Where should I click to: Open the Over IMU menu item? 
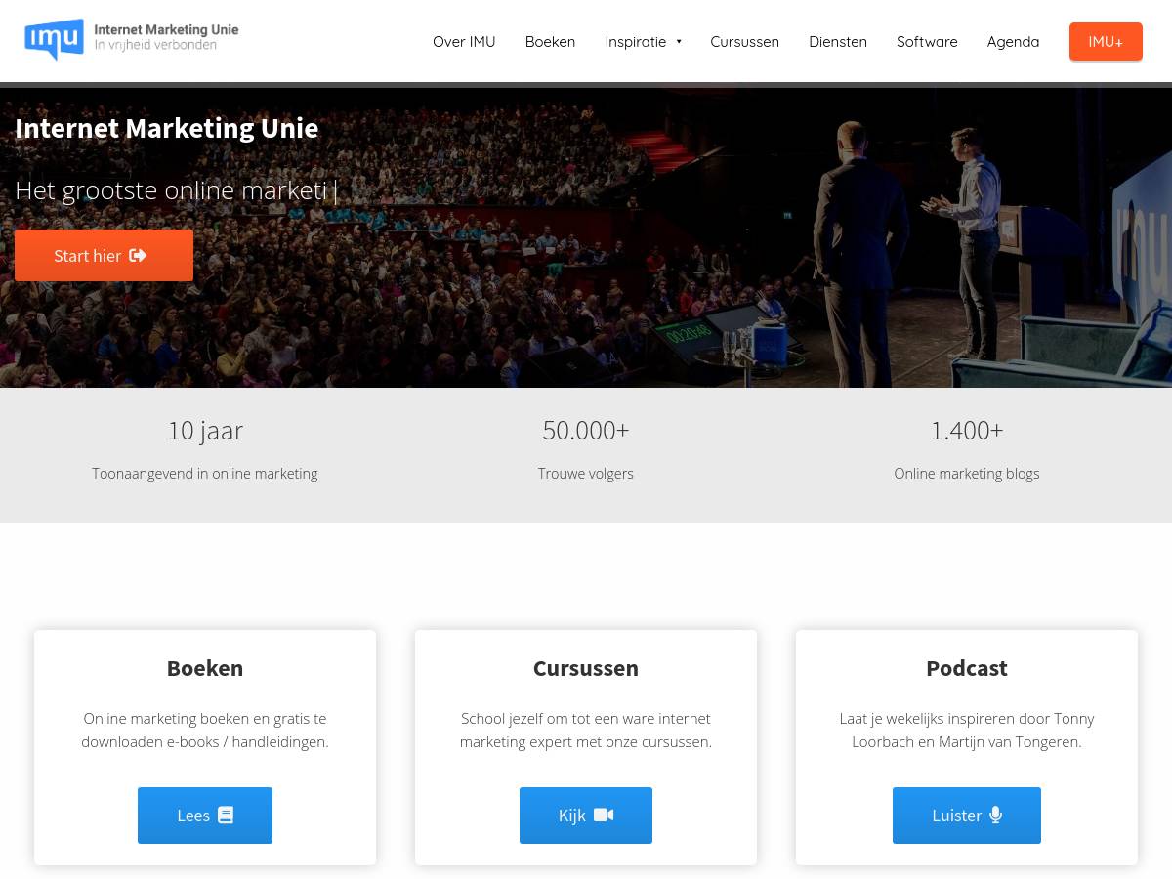click(x=464, y=41)
